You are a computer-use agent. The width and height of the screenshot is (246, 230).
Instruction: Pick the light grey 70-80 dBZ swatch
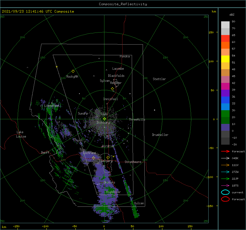225,25
